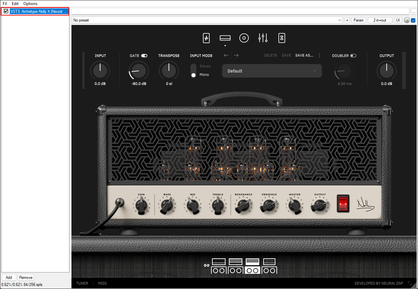This screenshot has height=289, width=418.
Task: Toggle the plugin bypass checkbox top-right
Action: pos(413,20)
